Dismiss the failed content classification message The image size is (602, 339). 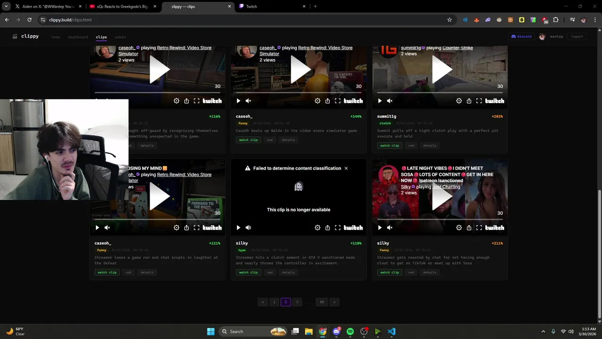tap(346, 168)
